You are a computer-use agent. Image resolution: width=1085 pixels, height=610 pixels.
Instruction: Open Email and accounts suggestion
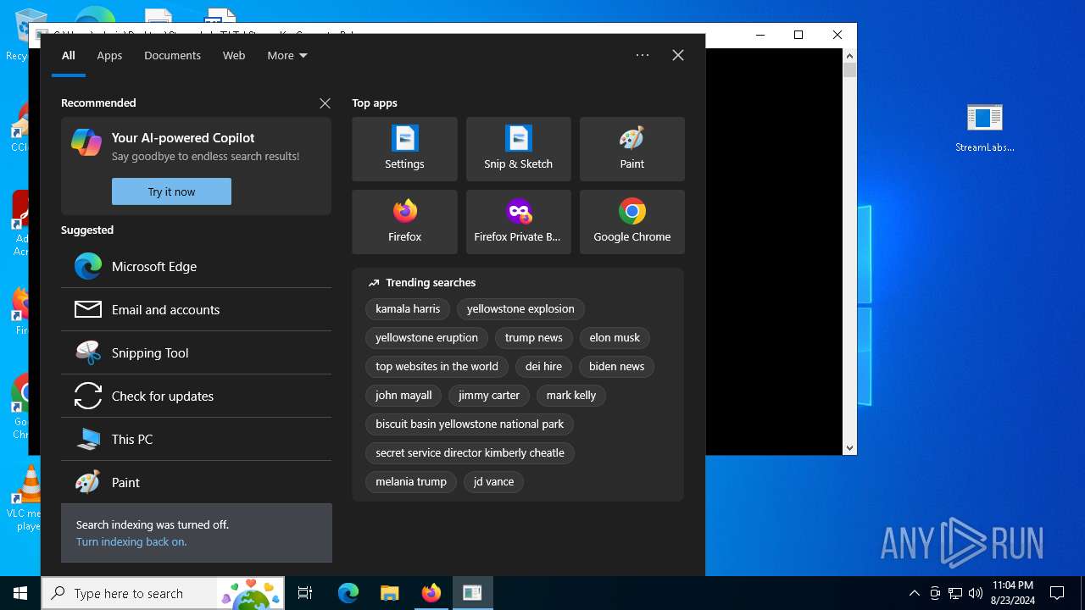(x=196, y=309)
